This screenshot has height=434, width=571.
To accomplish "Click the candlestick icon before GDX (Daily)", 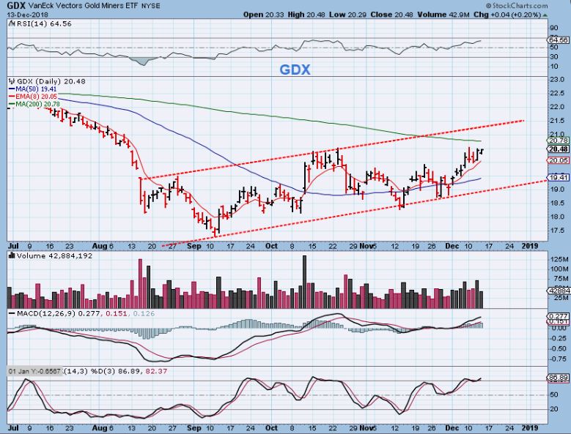I will 12,81.
